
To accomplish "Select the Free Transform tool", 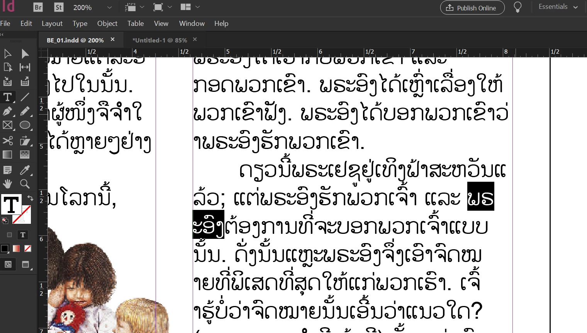I will (x=25, y=140).
